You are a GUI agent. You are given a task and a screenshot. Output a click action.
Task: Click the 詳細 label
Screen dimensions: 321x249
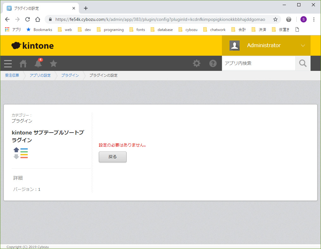18,178
